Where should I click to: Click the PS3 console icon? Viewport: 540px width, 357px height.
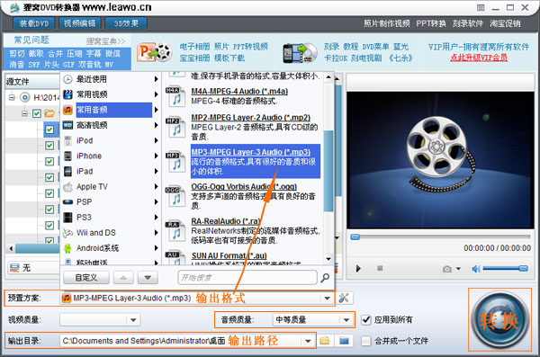(68, 218)
